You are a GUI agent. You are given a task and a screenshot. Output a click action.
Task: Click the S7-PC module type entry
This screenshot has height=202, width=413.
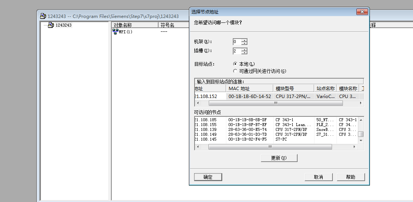pyautogui.click(x=281, y=139)
